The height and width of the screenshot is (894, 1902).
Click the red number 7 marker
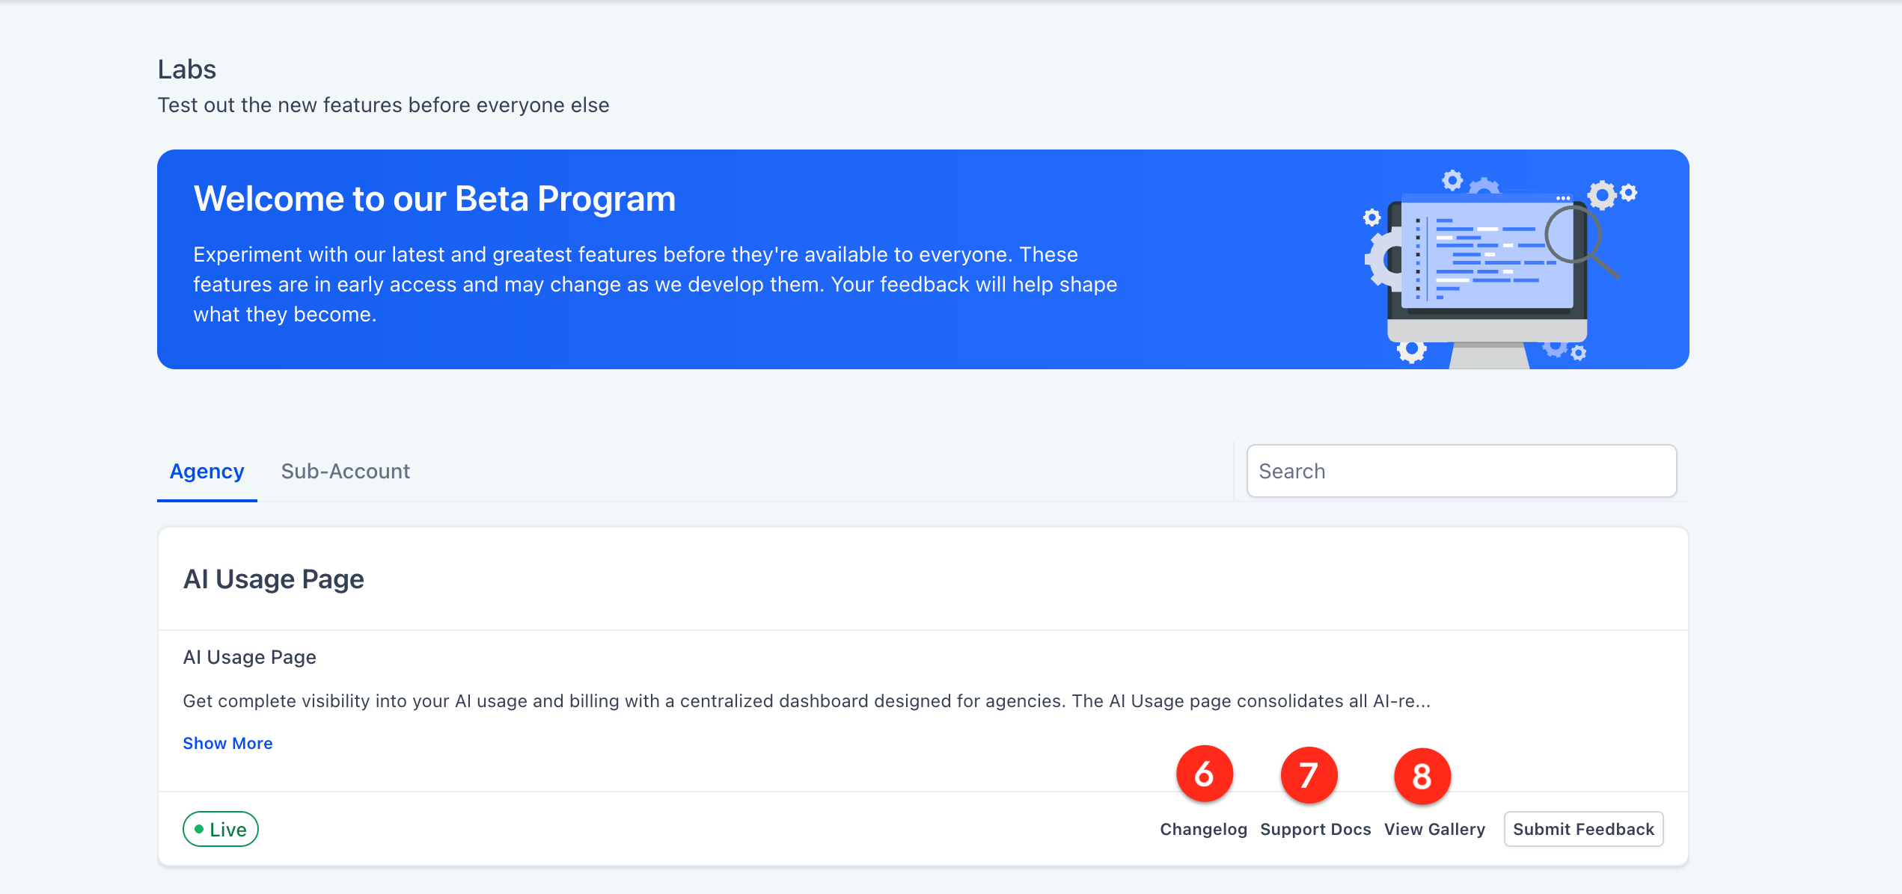[x=1309, y=775]
